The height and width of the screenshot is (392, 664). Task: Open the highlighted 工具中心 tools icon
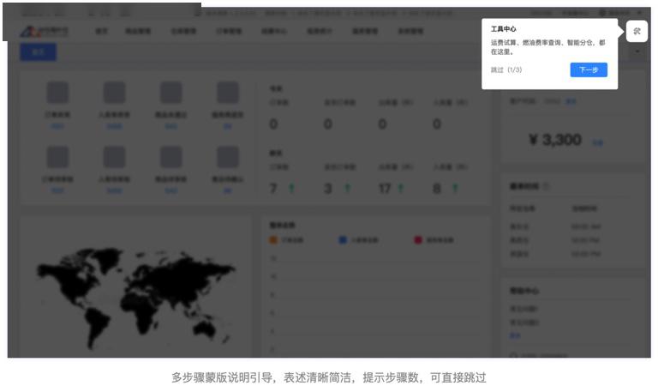point(637,31)
